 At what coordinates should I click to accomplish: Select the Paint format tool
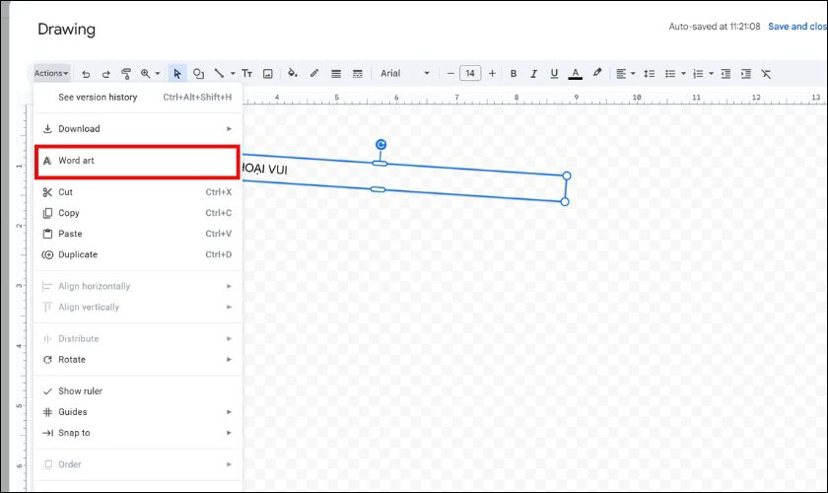pyautogui.click(x=126, y=74)
